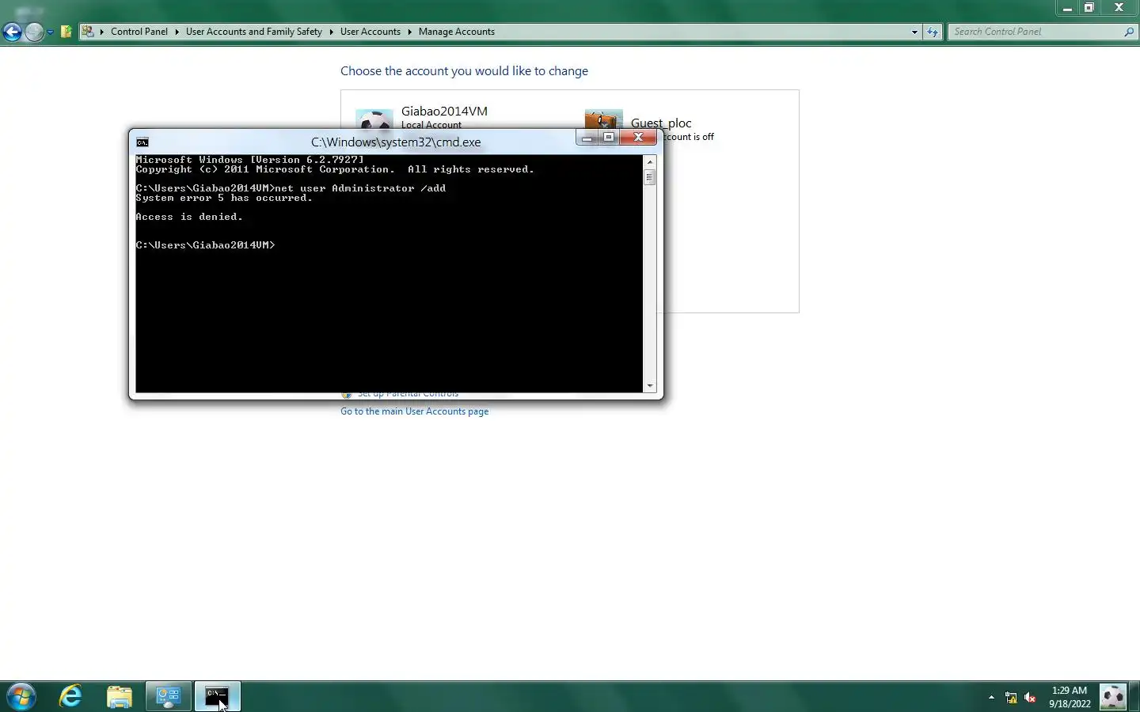Viewport: 1140px width, 712px height.
Task: Click the greyed Forward navigation arrow
Action: click(34, 32)
